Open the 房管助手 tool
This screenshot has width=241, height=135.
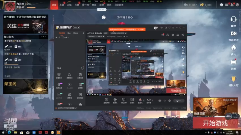tap(70, 76)
